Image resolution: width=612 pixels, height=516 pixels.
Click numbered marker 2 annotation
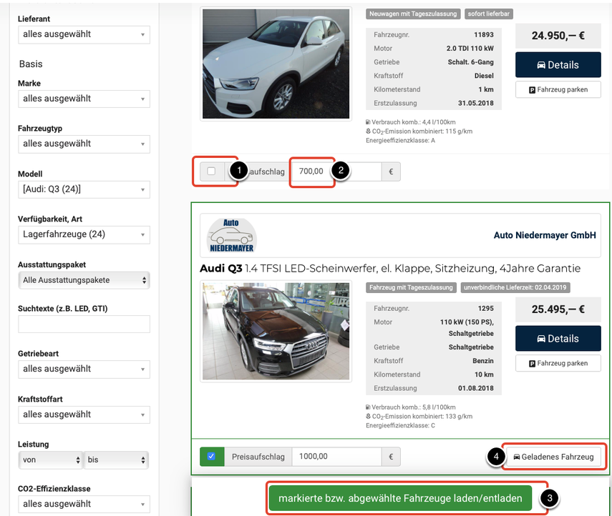tap(341, 171)
